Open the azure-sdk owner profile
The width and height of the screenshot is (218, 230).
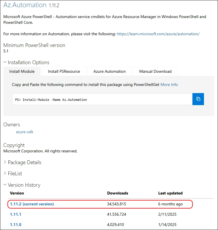pos(25,132)
